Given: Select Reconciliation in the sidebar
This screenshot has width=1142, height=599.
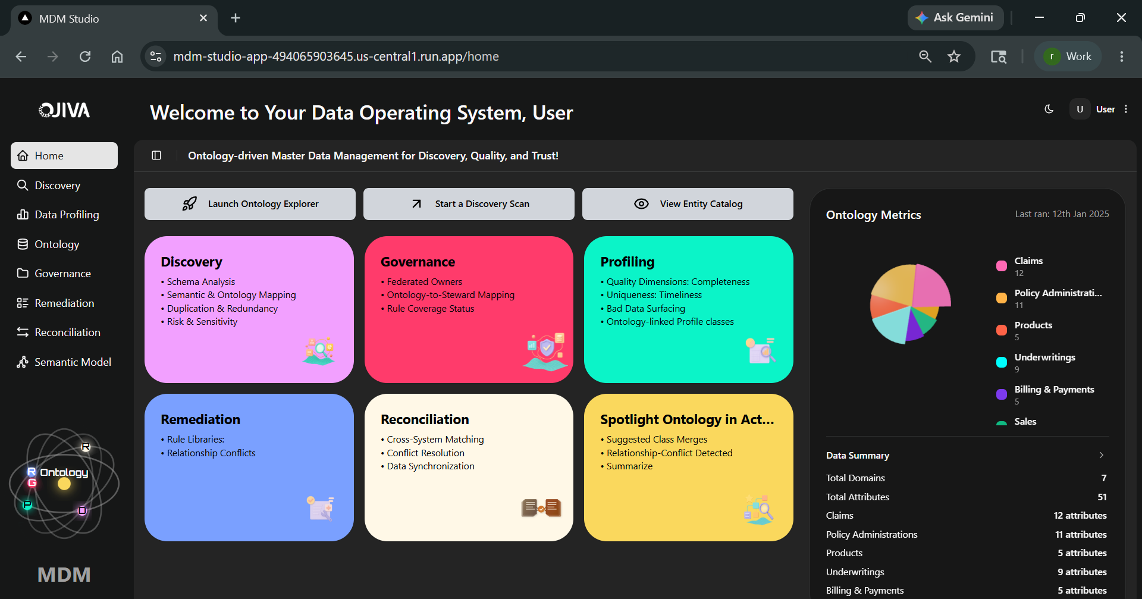Looking at the screenshot, I should (64, 332).
